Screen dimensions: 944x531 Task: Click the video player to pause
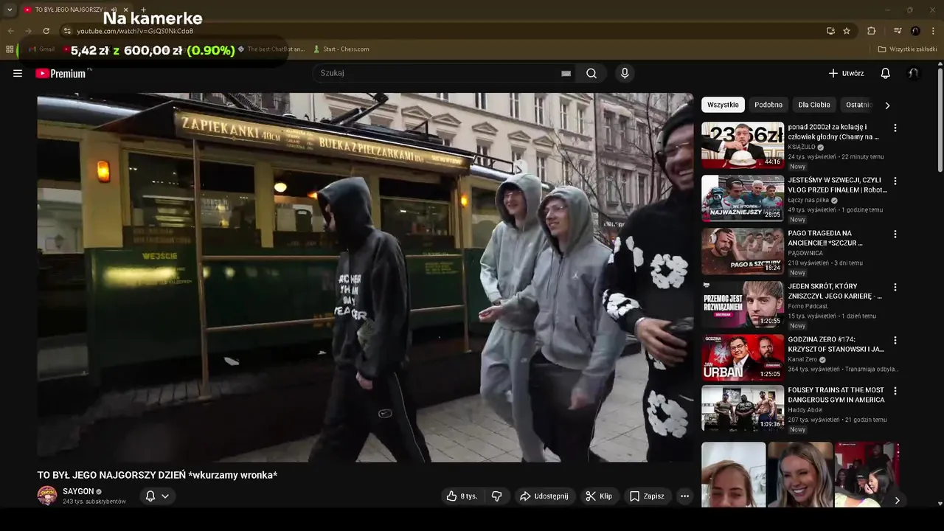(365, 277)
